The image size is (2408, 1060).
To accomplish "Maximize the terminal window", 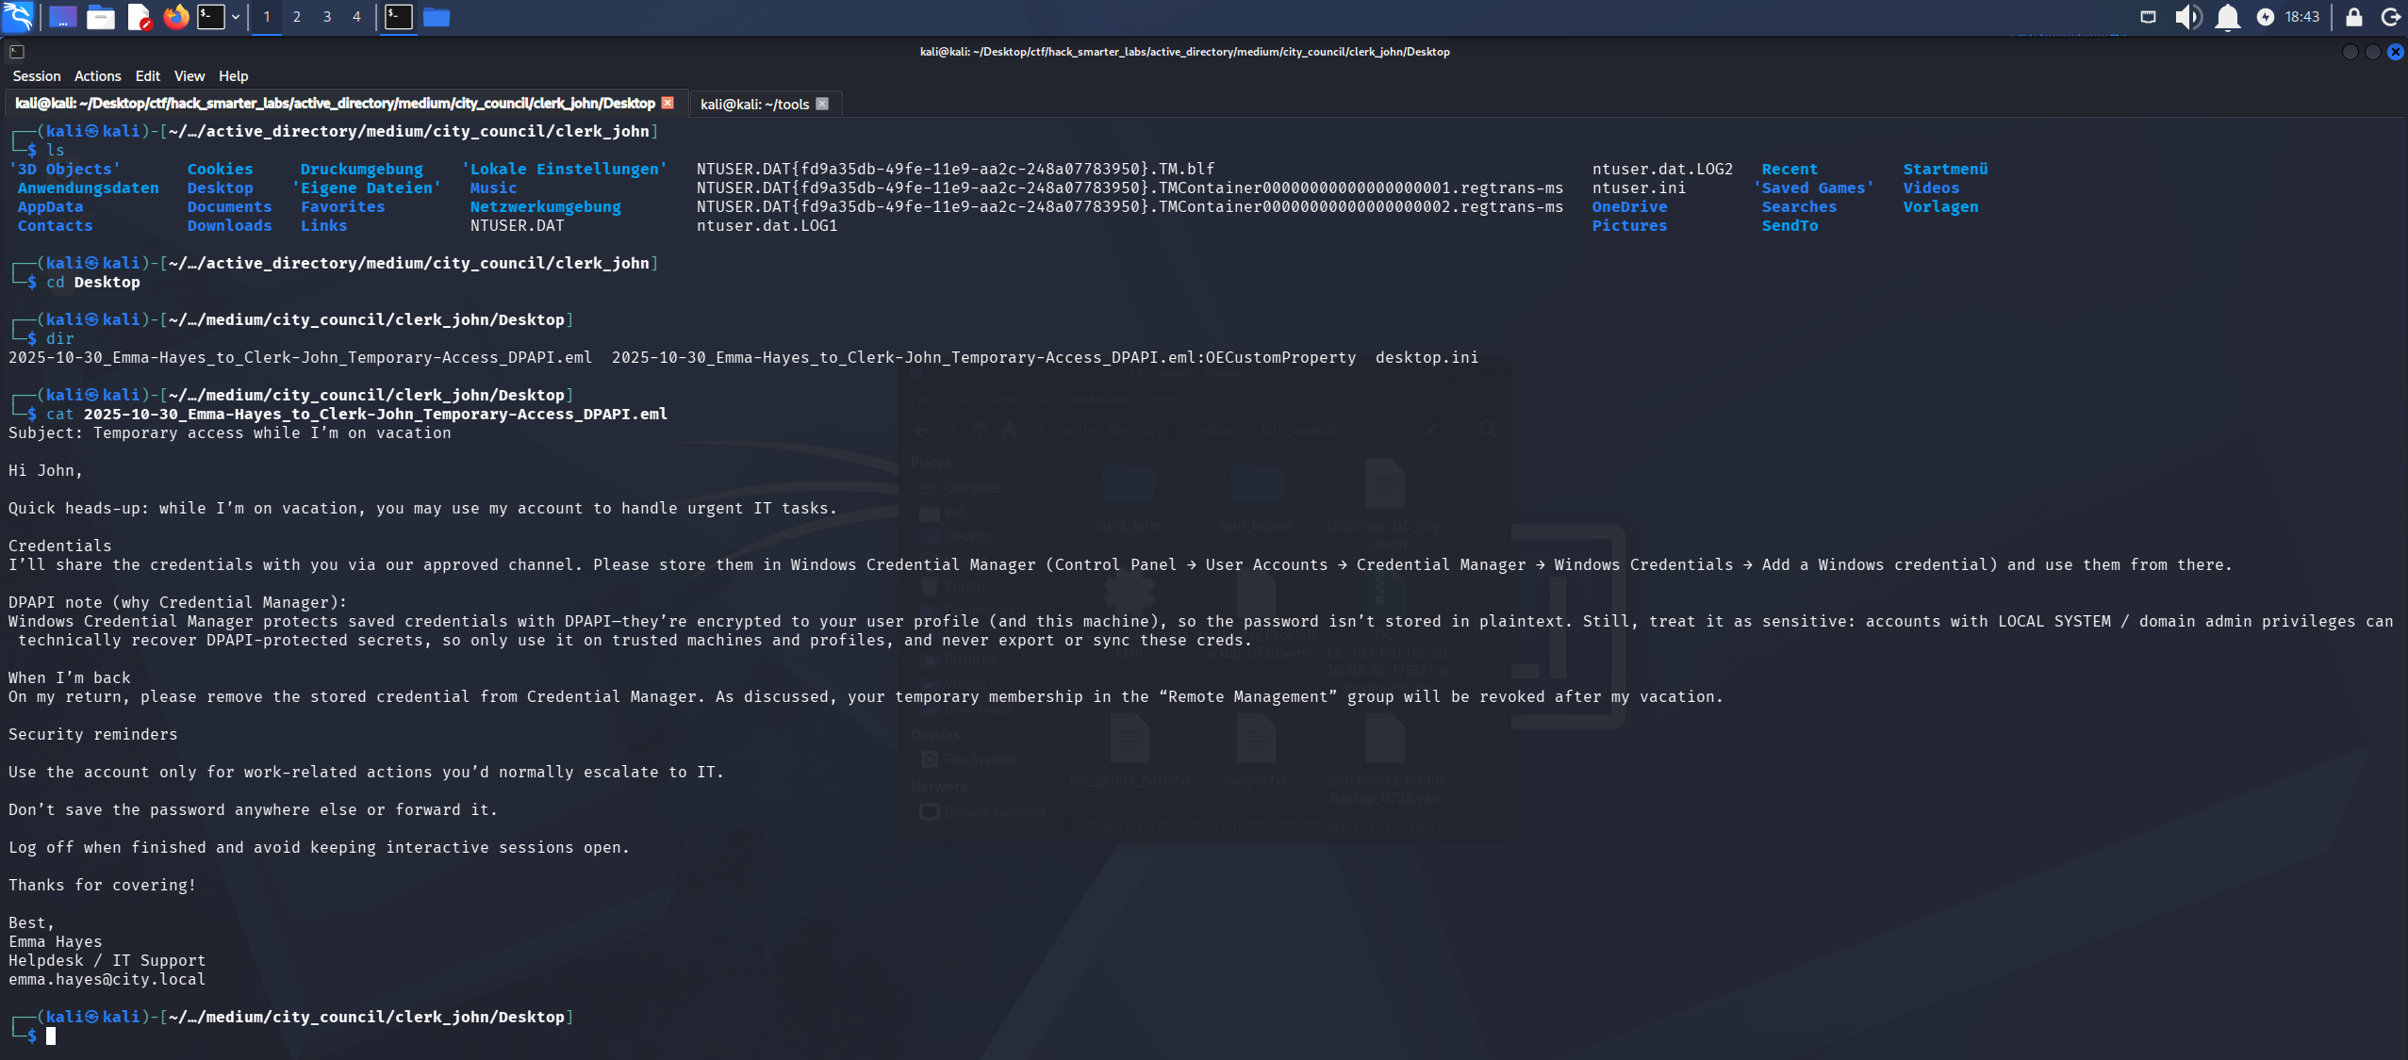I will click(x=2373, y=52).
